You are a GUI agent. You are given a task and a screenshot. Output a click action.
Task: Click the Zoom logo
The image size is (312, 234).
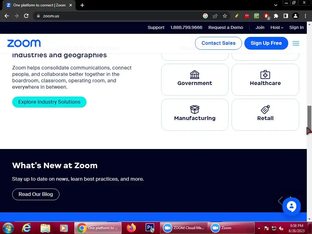coord(24,43)
